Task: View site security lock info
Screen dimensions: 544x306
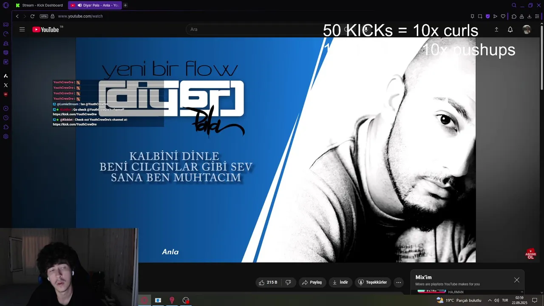Action: 52,16
